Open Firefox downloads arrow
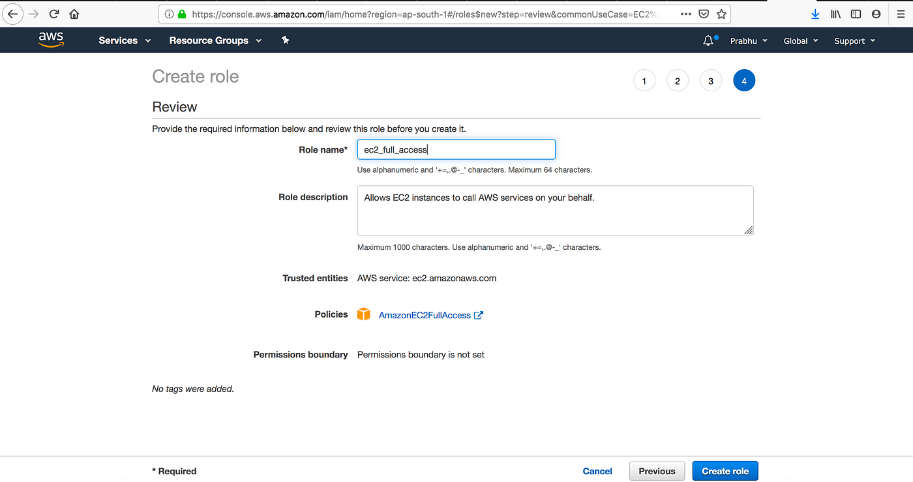Viewport: 913px width, 482px height. 815,14
